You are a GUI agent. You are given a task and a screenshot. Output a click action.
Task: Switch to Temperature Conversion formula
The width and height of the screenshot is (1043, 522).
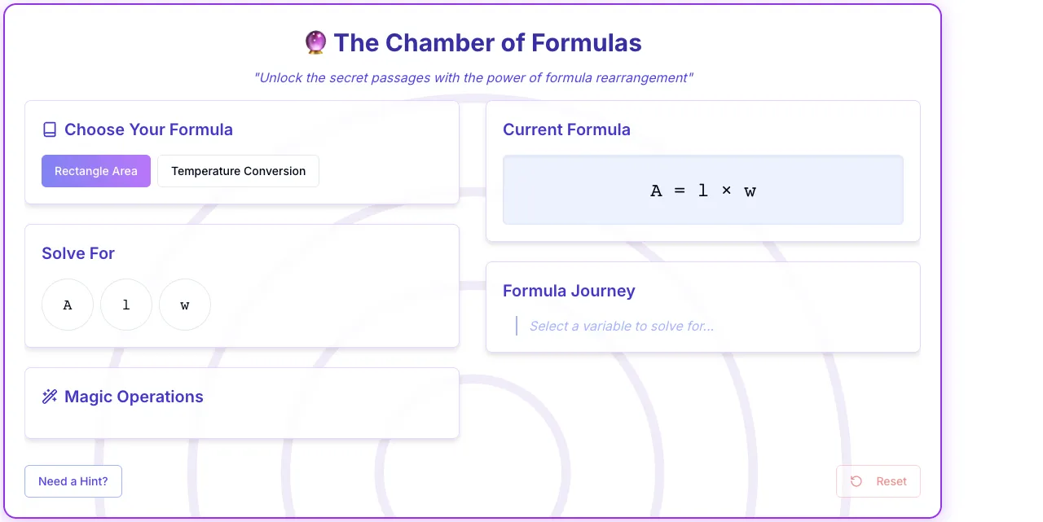pyautogui.click(x=239, y=171)
